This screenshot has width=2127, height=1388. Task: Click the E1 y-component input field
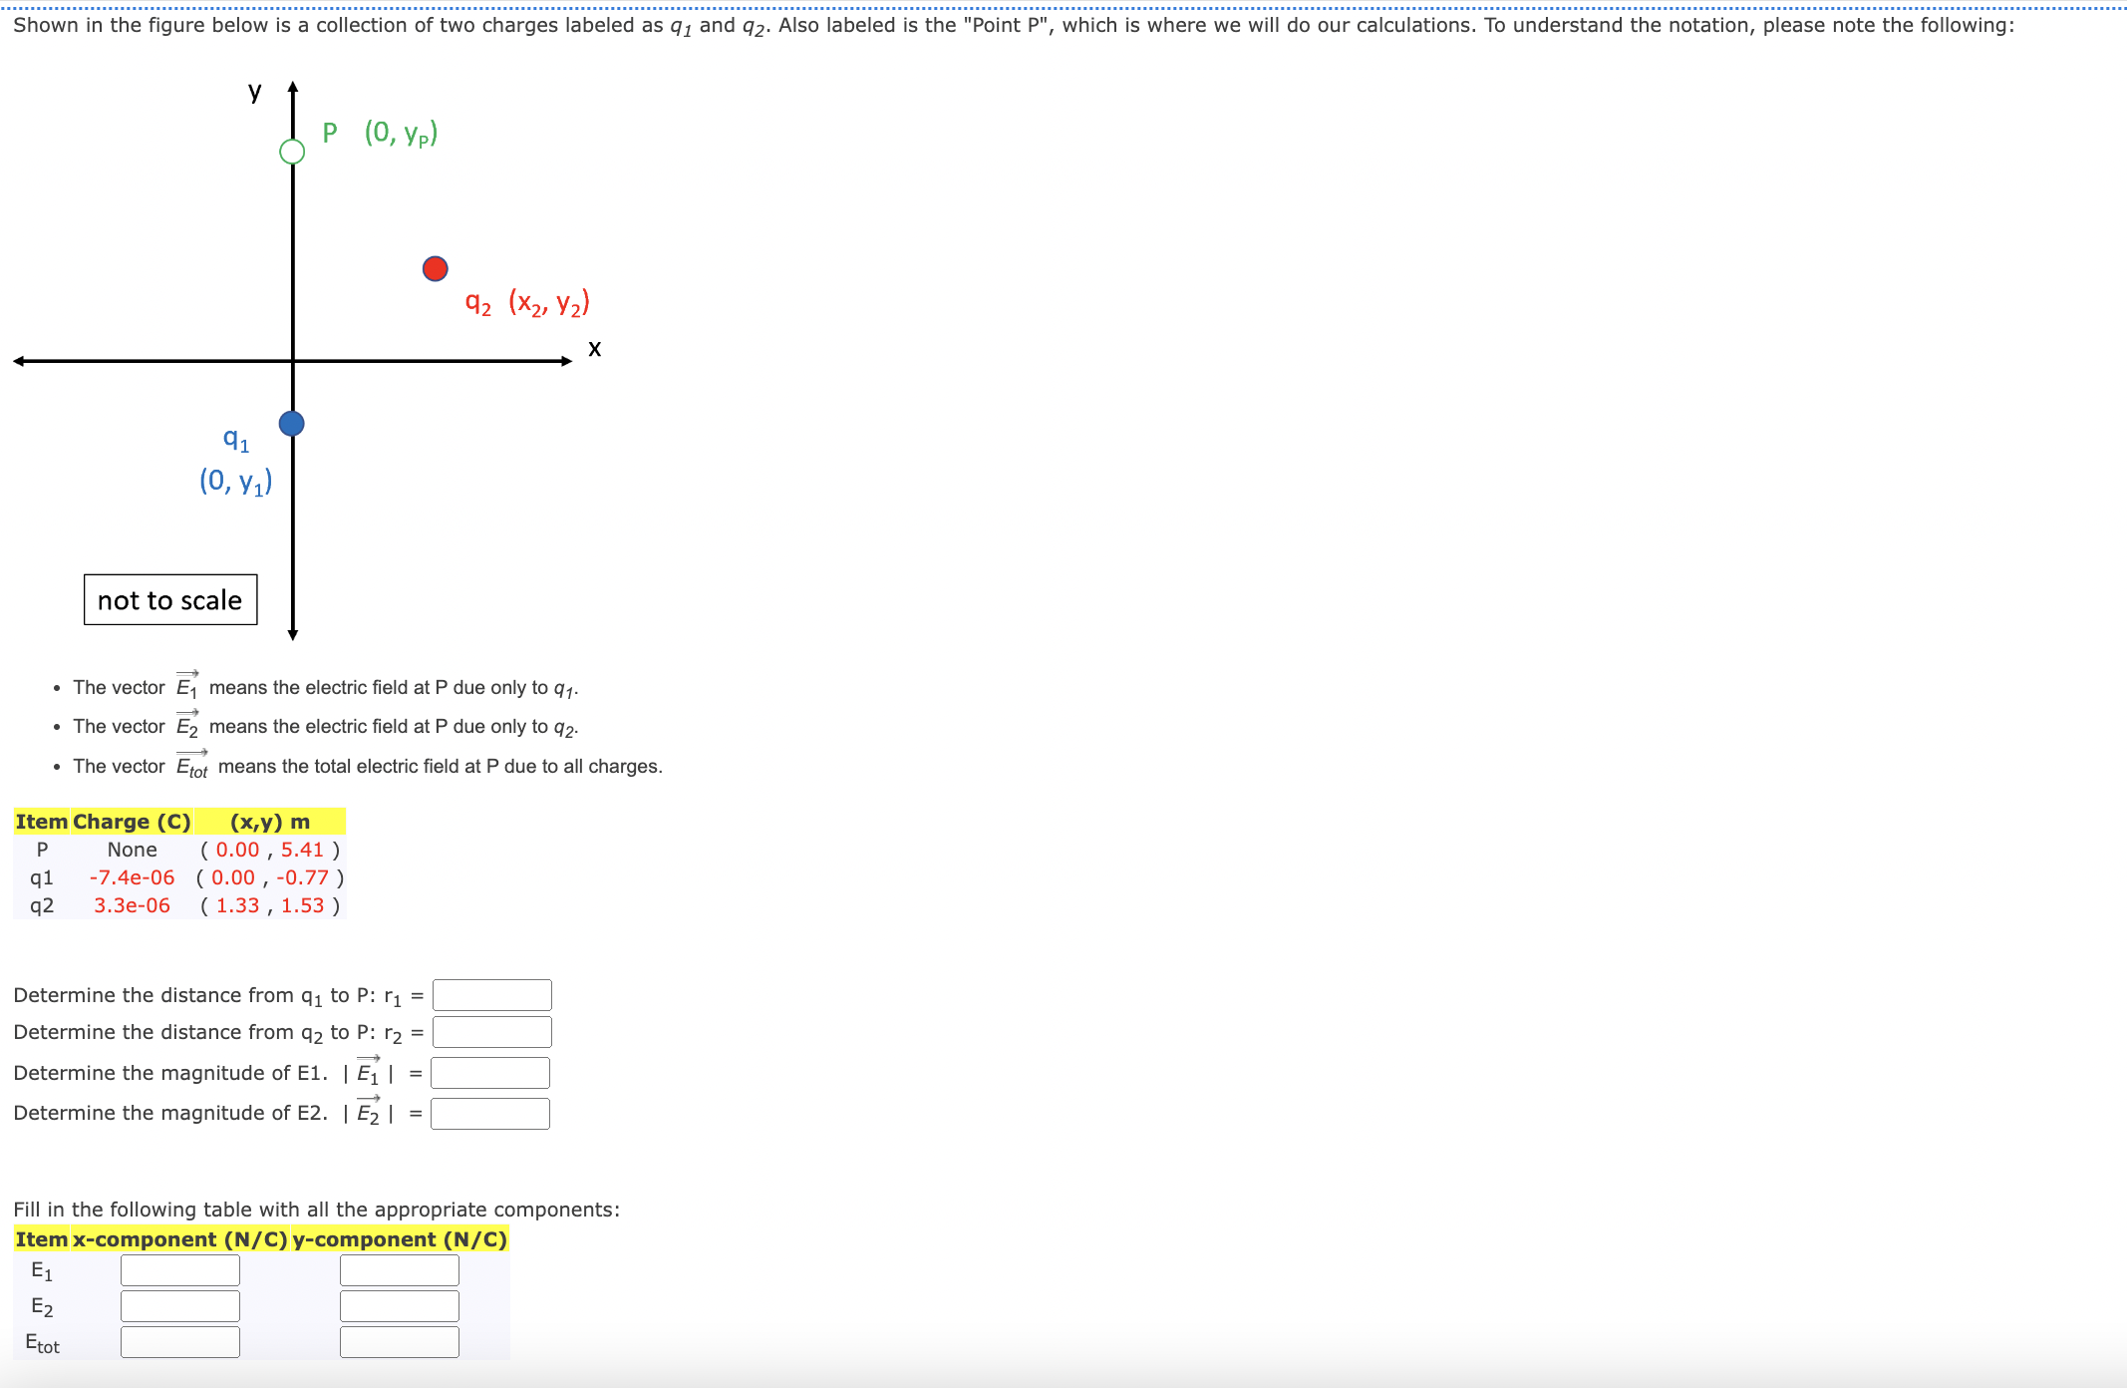point(399,1270)
